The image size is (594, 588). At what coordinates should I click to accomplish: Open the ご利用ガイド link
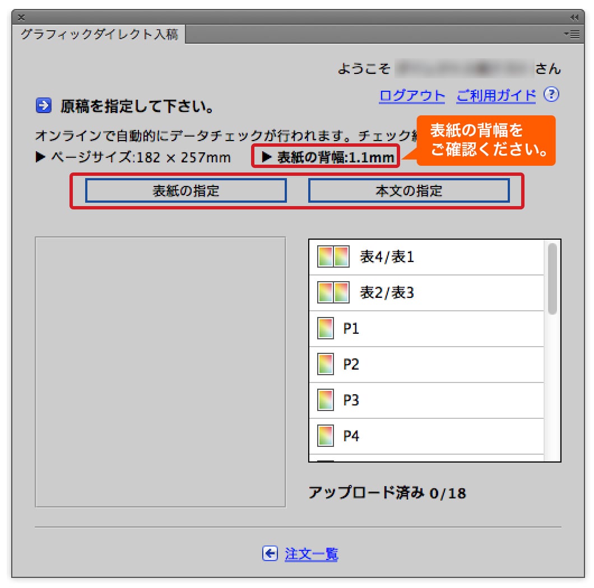[x=496, y=95]
